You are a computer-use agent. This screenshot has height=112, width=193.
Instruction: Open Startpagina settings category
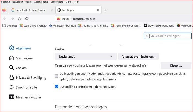click(21, 58)
